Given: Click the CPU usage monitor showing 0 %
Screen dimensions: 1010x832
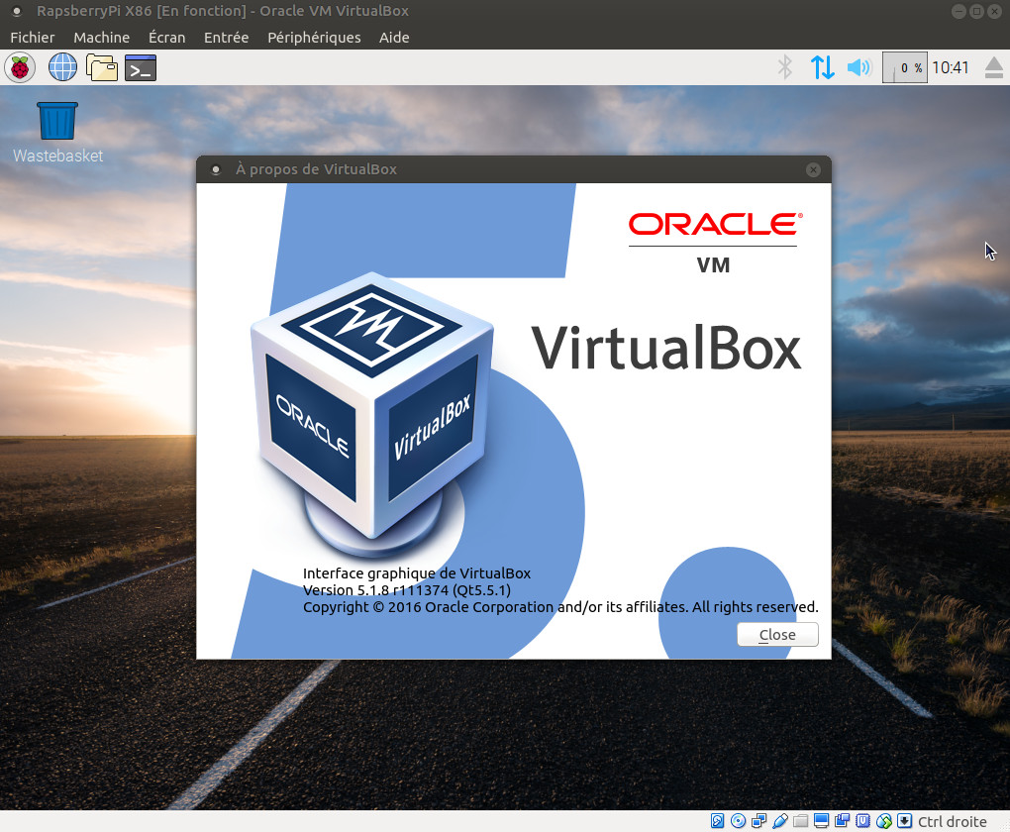Looking at the screenshot, I should coord(904,67).
